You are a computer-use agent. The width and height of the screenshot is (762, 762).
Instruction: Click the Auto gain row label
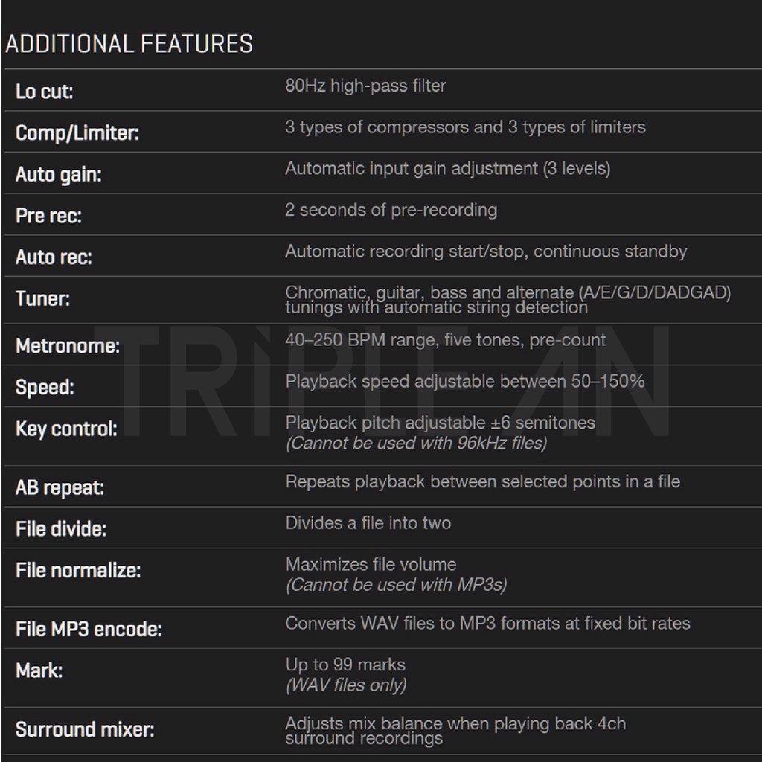click(59, 174)
